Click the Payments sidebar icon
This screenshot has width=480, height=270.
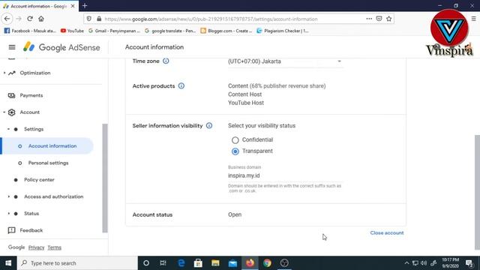click(12, 95)
